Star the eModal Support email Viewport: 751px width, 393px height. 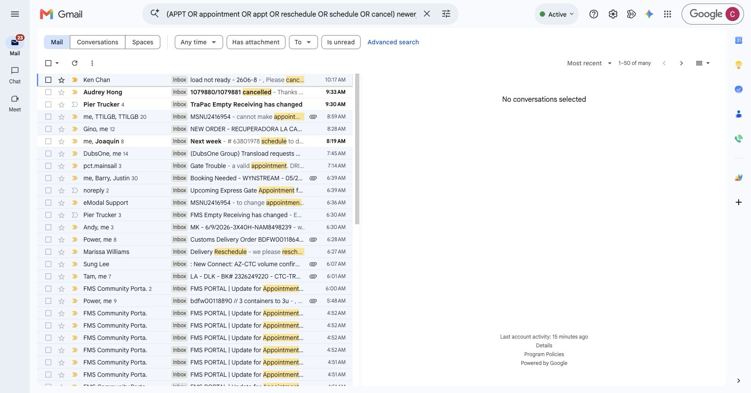(x=61, y=203)
